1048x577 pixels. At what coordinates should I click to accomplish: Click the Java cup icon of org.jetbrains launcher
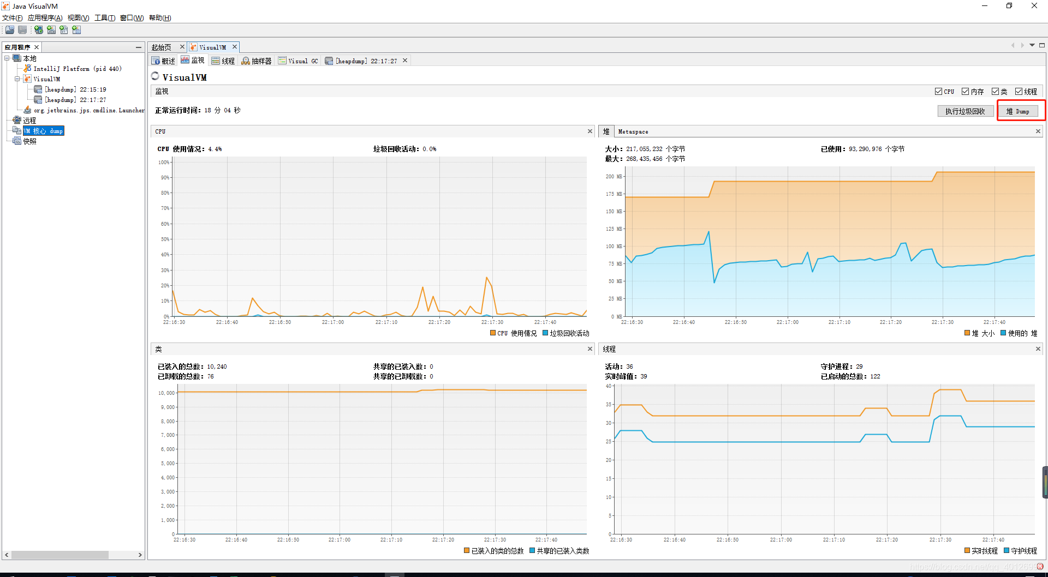pyautogui.click(x=27, y=110)
